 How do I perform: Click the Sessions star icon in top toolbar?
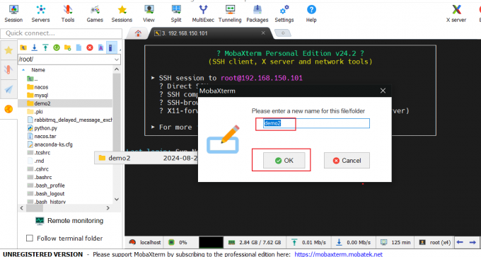[122, 14]
